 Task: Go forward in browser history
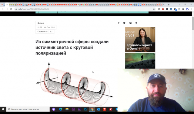pyautogui.click(x=7, y=9)
